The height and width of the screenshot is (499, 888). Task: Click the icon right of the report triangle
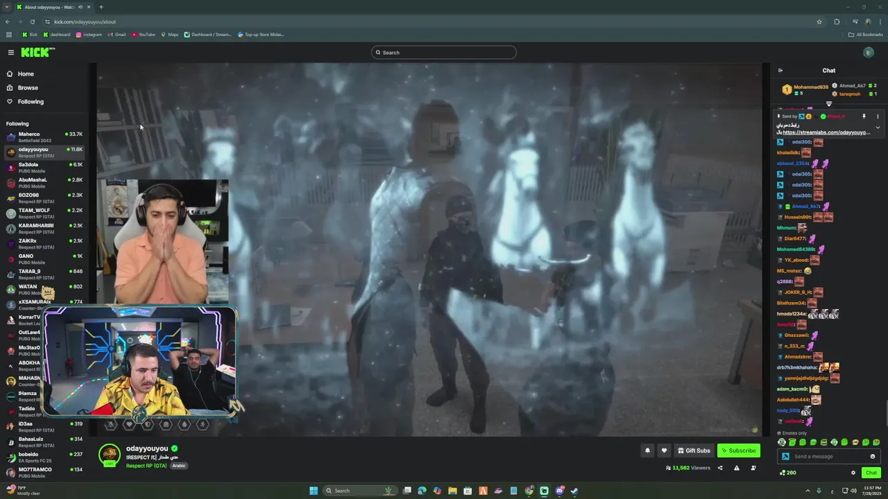pyautogui.click(x=753, y=468)
